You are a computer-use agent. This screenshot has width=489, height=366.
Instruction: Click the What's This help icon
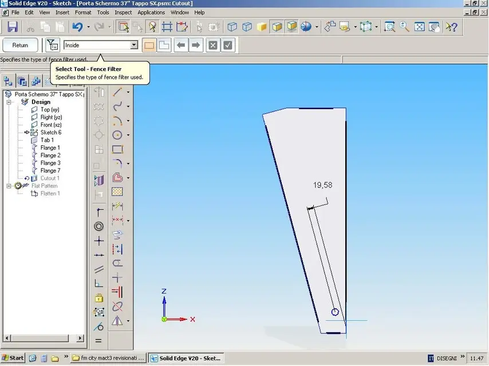pos(451,27)
